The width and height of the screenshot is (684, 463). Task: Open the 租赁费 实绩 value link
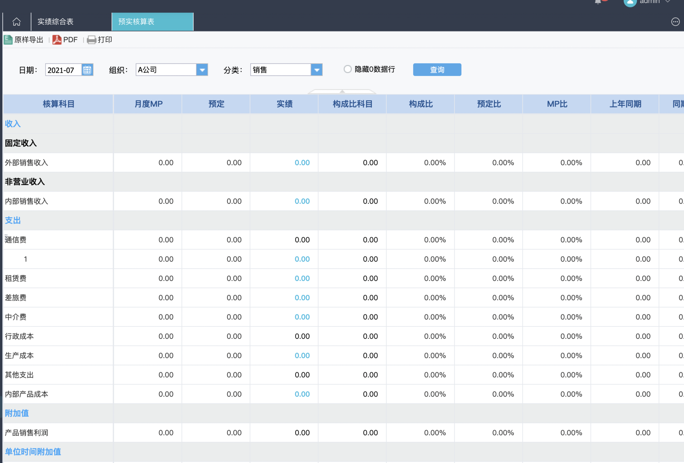pyautogui.click(x=302, y=278)
